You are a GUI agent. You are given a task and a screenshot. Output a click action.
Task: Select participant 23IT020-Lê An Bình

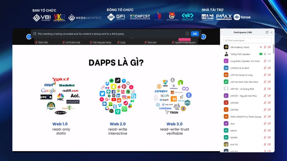click(x=240, y=68)
